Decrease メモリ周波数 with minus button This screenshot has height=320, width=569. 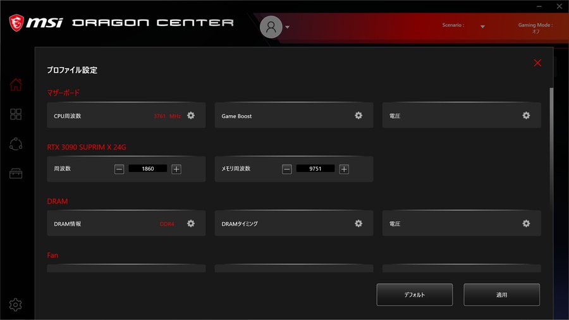[x=286, y=169]
